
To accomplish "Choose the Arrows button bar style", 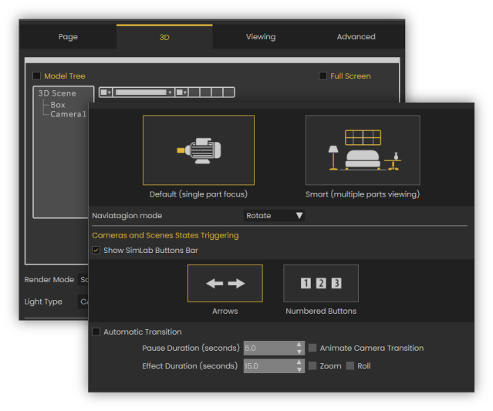I will 225,283.
